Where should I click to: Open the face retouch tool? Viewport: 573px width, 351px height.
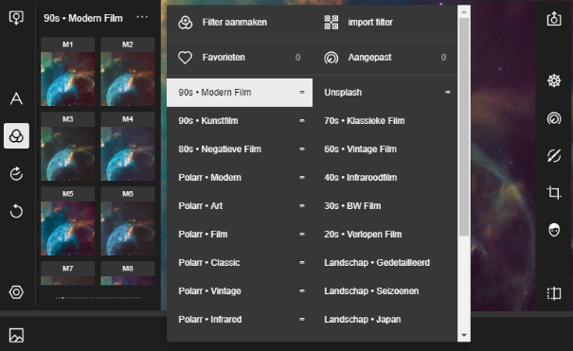[554, 230]
